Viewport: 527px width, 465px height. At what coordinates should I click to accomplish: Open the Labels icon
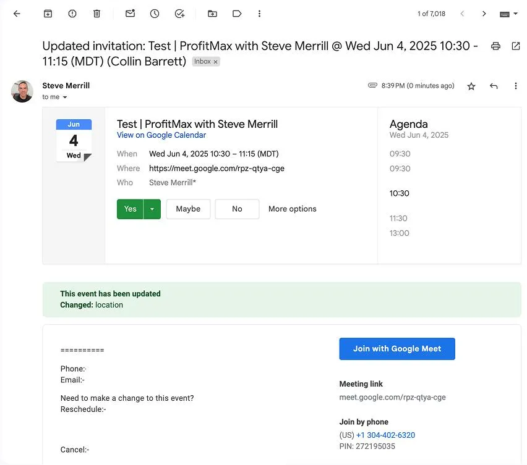click(x=237, y=14)
